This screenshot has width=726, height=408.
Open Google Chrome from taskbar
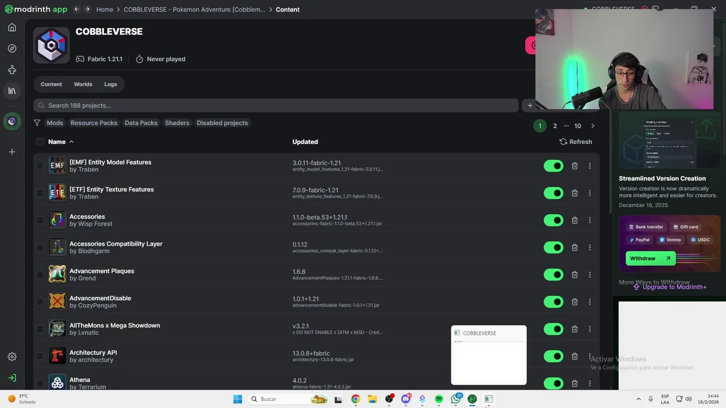tap(355, 399)
